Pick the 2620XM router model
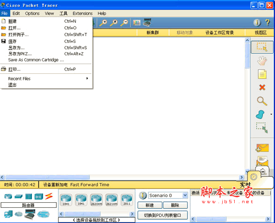Screen dimensions: 275x223 tap(96, 200)
